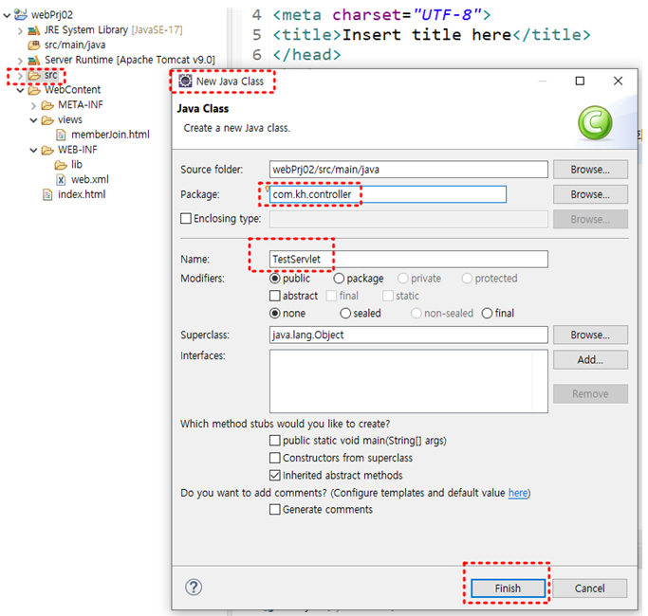Click the memberJoin.html file icon

[61, 135]
